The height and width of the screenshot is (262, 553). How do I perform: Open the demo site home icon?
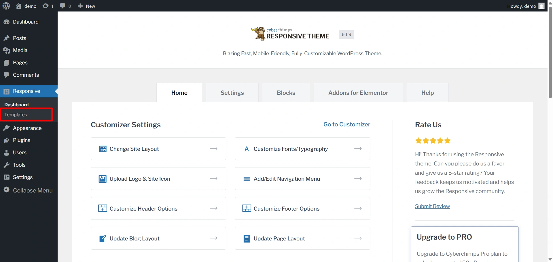[x=19, y=6]
